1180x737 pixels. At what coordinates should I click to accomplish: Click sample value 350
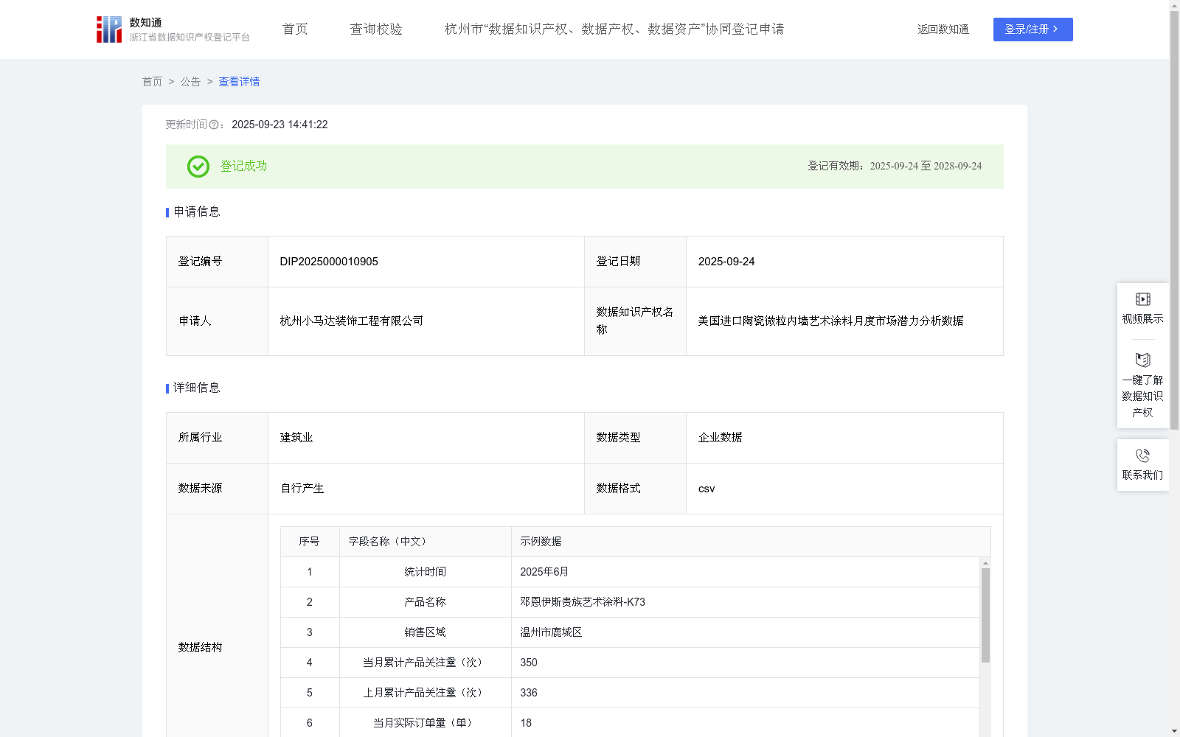[529, 663]
